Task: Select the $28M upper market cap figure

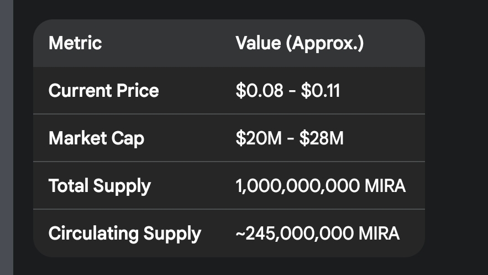Action: [x=322, y=138]
